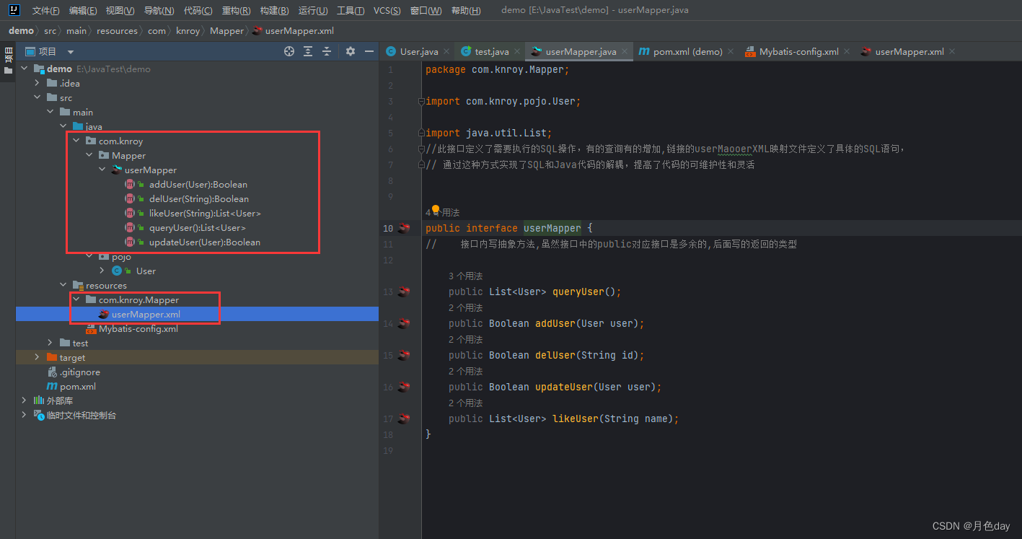Expand the test folder
The width and height of the screenshot is (1022, 539).
pyautogui.click(x=50, y=343)
